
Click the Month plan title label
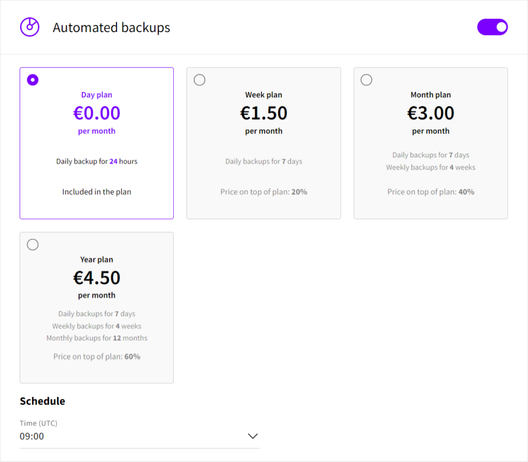pyautogui.click(x=431, y=95)
